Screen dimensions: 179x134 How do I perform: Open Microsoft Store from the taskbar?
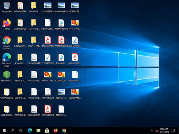click(47, 130)
